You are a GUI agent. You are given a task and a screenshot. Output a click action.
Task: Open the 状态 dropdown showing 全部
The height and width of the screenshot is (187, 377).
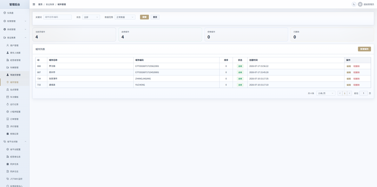click(x=91, y=17)
